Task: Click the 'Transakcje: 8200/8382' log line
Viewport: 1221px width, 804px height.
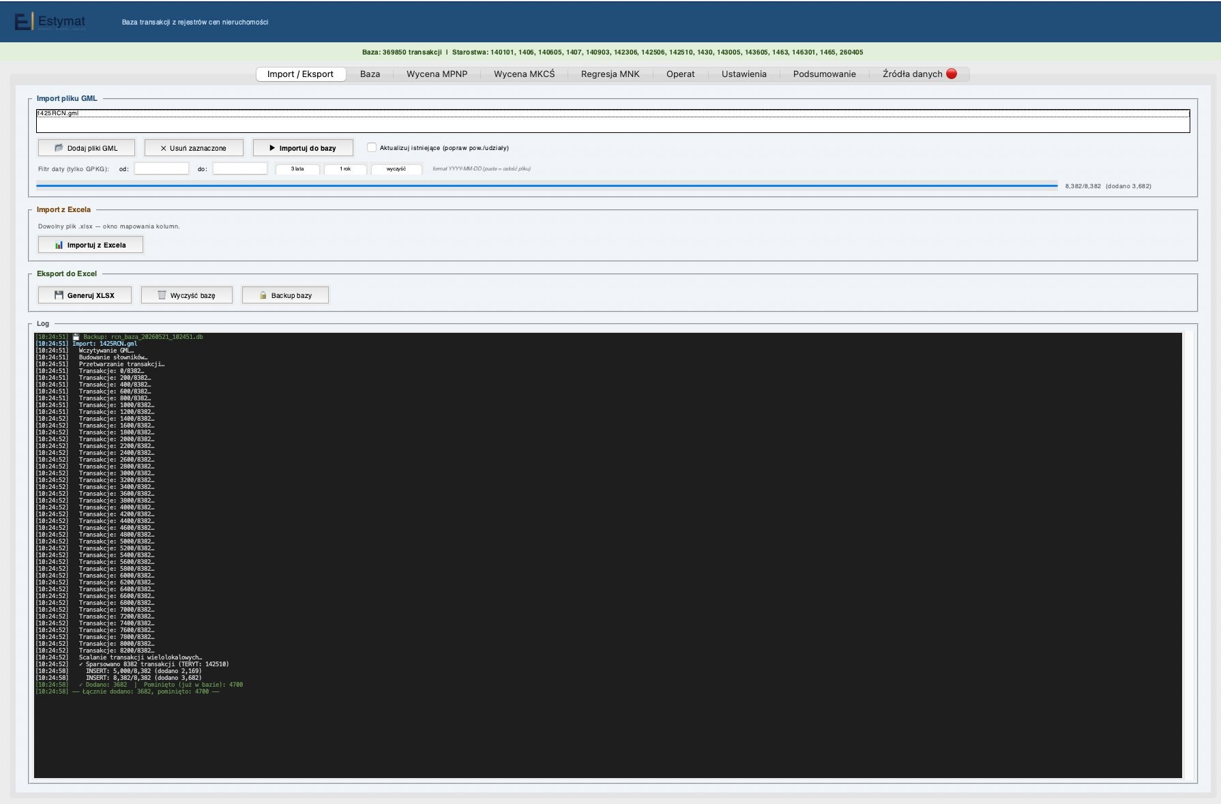Action: pos(95,651)
